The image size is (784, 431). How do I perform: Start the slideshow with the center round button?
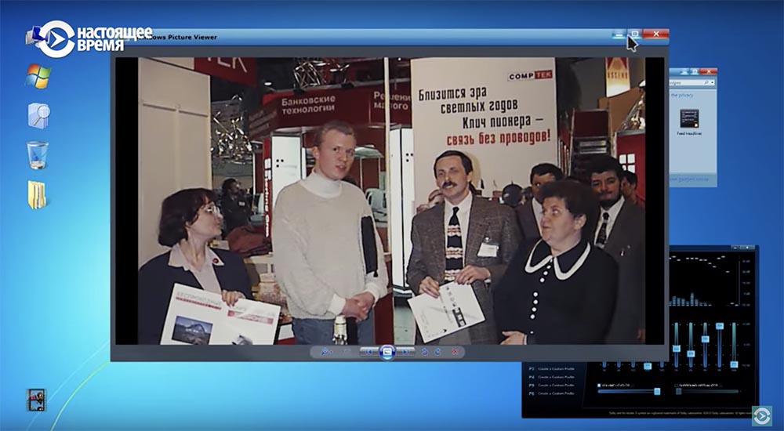387,352
